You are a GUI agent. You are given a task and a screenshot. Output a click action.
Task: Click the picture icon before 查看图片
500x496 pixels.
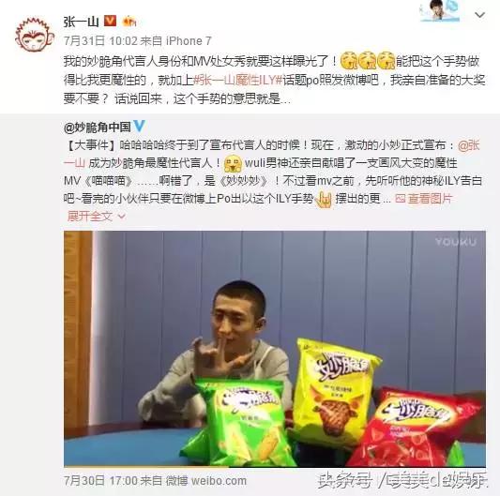pos(401,199)
